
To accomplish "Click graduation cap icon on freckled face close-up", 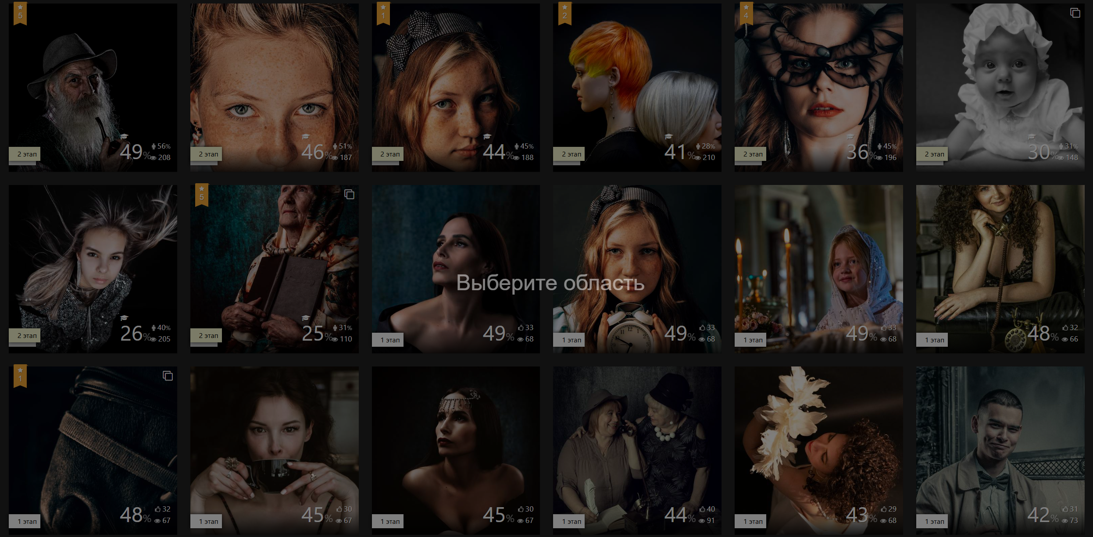I will click(x=306, y=137).
